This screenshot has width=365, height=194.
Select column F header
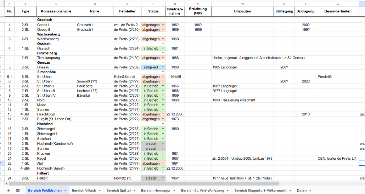[153, 4]
